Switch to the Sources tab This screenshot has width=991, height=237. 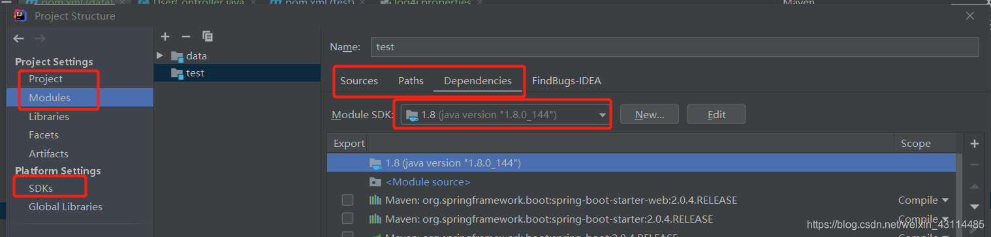tap(359, 81)
